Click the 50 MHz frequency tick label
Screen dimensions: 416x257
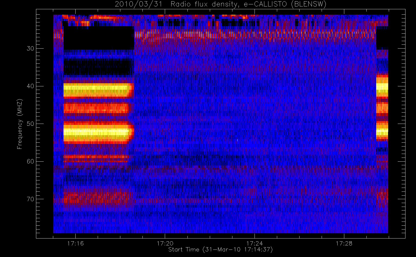pos(30,124)
